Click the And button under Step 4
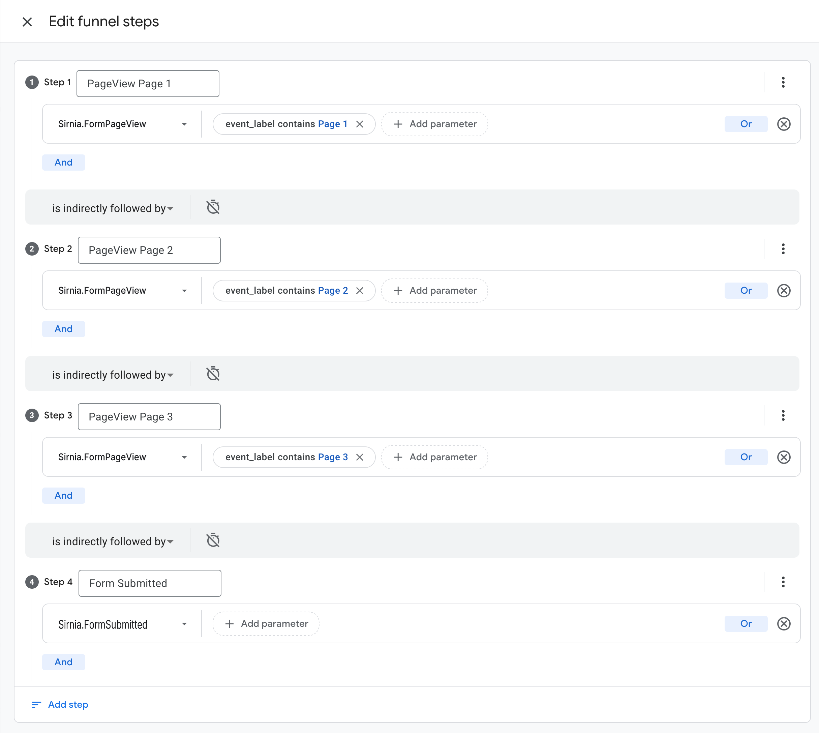 (x=64, y=662)
